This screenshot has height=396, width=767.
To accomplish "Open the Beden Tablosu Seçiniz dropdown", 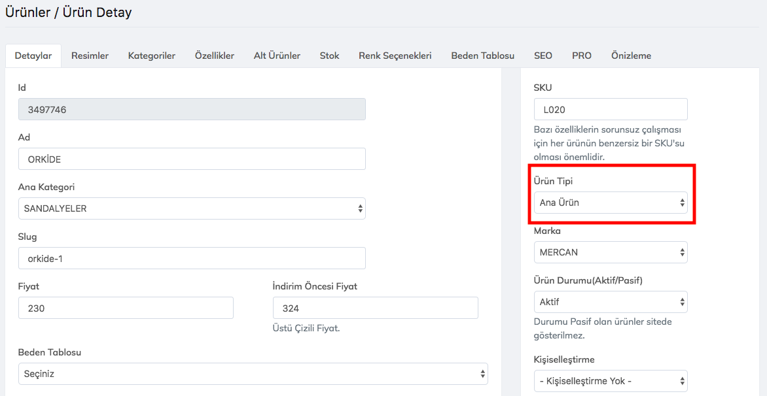I will [x=253, y=374].
